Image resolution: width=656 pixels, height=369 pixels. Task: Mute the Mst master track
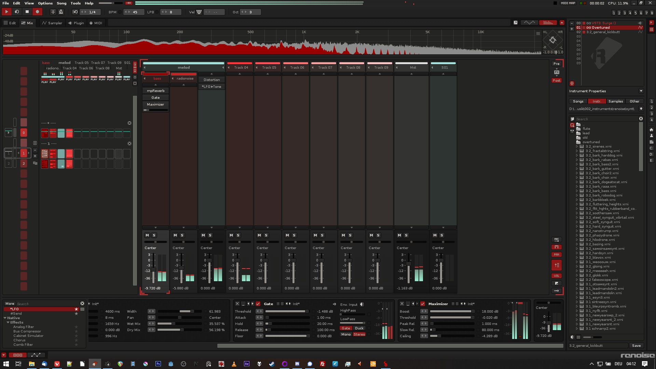[x=399, y=235]
